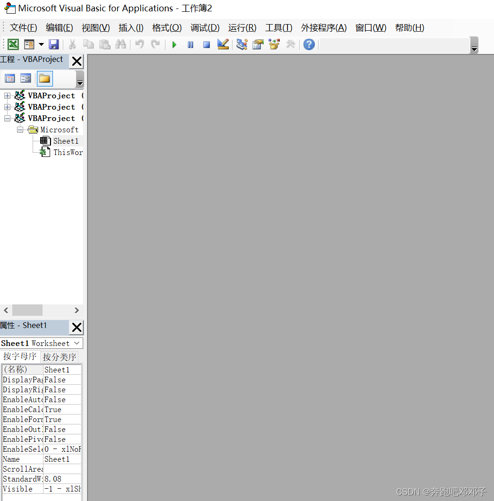This screenshot has height=501, width=494.
Task: Open the 插入(I) menu
Action: [x=131, y=28]
